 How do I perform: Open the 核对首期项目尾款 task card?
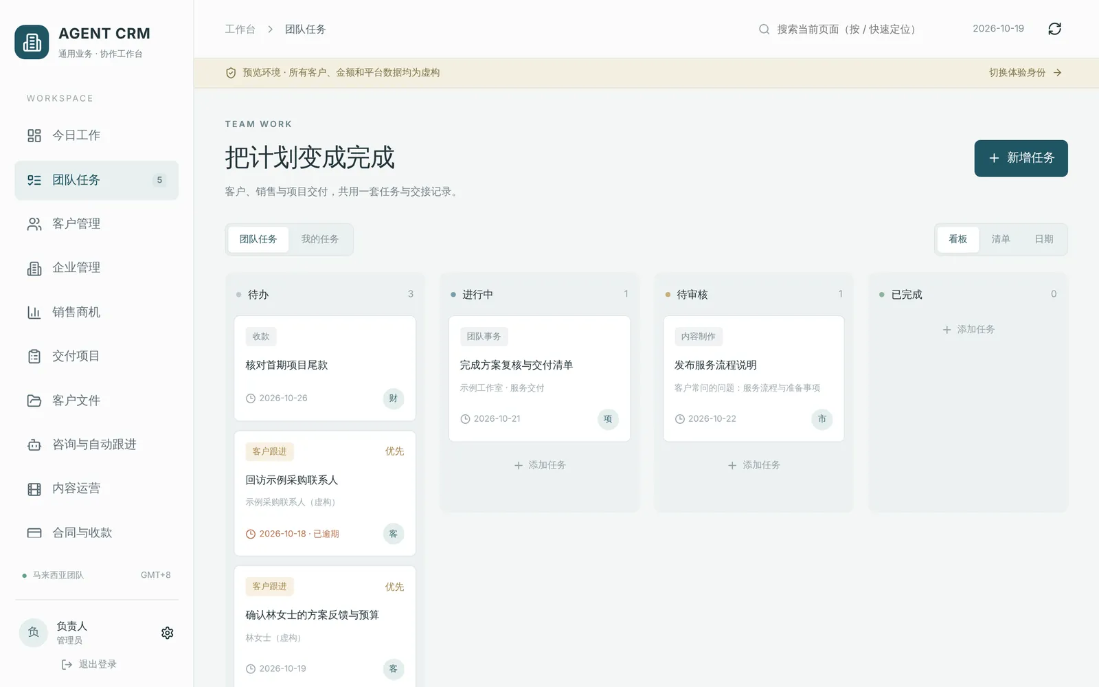(325, 368)
